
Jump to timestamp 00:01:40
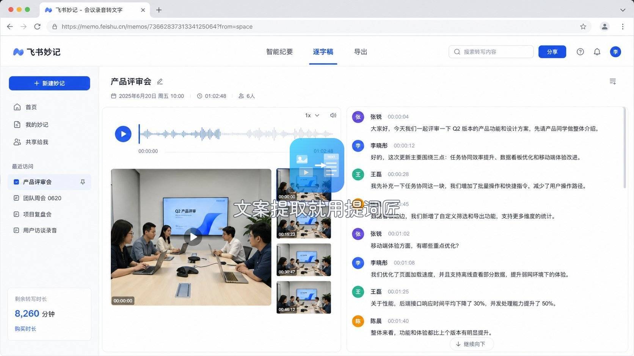click(398, 321)
